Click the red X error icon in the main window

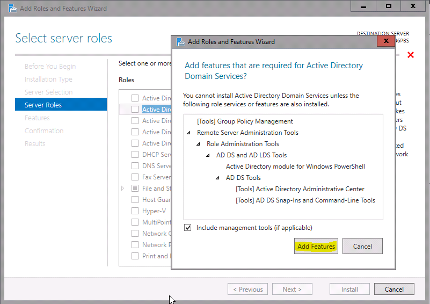(x=411, y=55)
